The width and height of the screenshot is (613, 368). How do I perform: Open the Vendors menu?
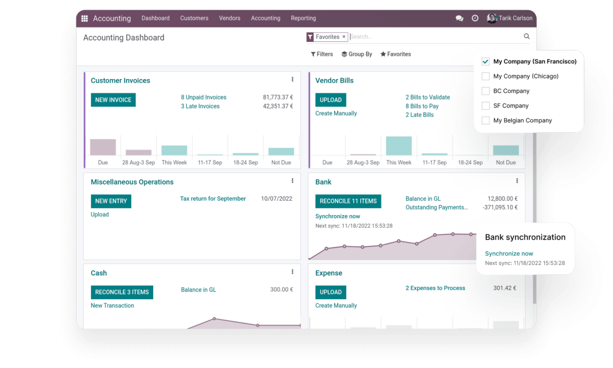click(230, 19)
